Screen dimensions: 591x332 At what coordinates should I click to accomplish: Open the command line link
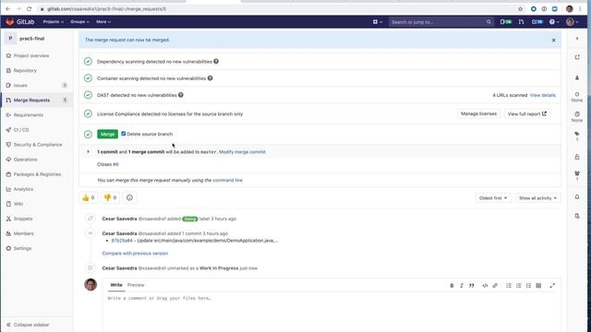228,181
